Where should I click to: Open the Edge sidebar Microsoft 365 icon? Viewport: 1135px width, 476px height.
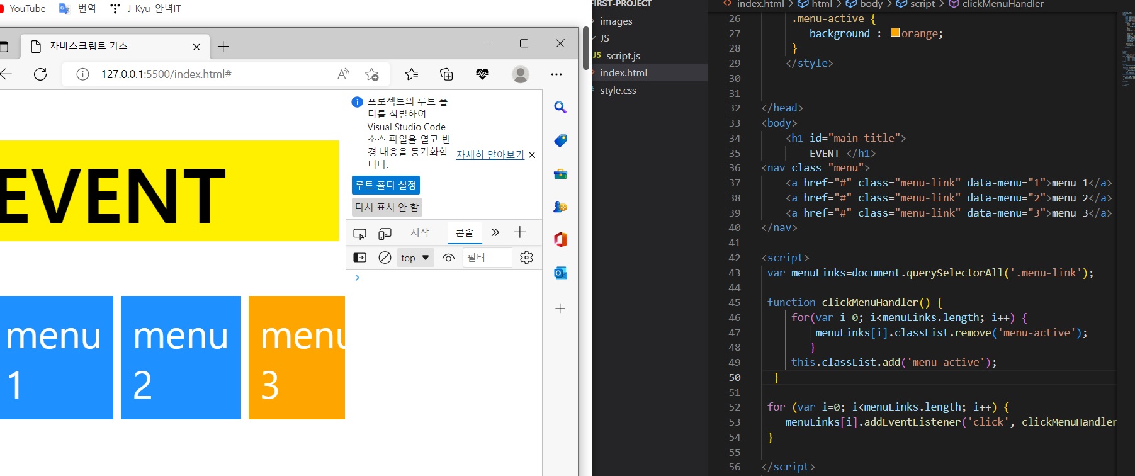point(560,239)
